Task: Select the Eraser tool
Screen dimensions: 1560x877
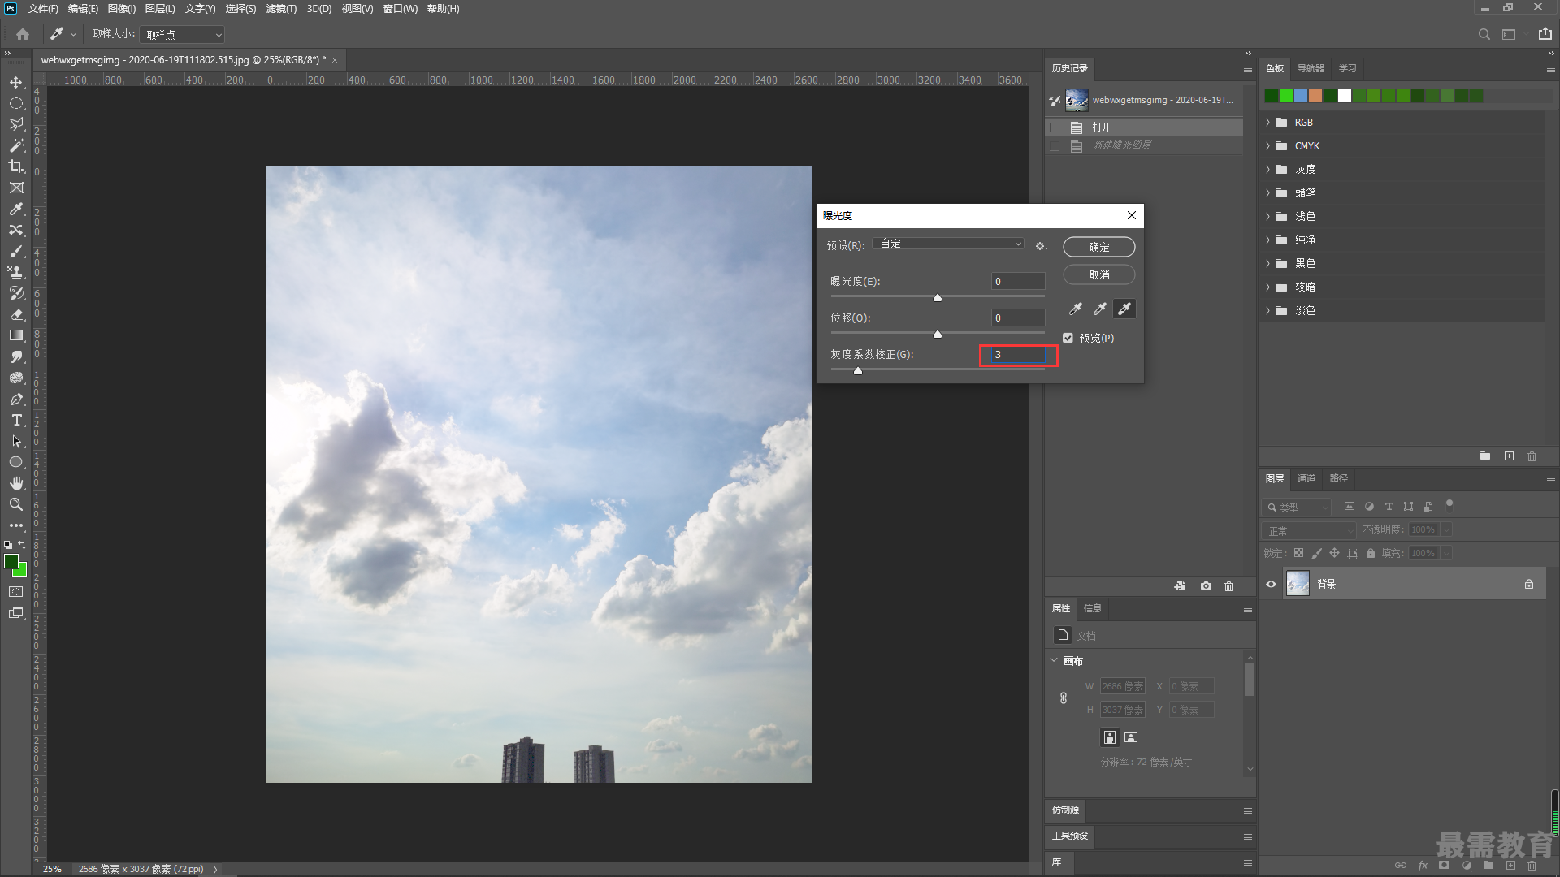Action: coord(16,314)
